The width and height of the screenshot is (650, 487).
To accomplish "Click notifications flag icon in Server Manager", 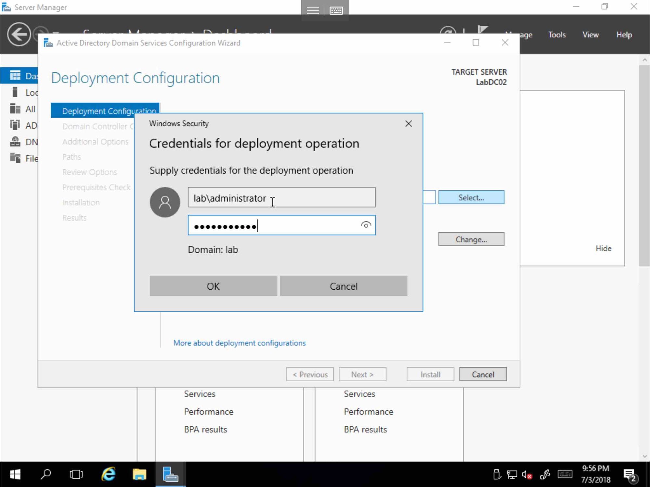I will [483, 30].
